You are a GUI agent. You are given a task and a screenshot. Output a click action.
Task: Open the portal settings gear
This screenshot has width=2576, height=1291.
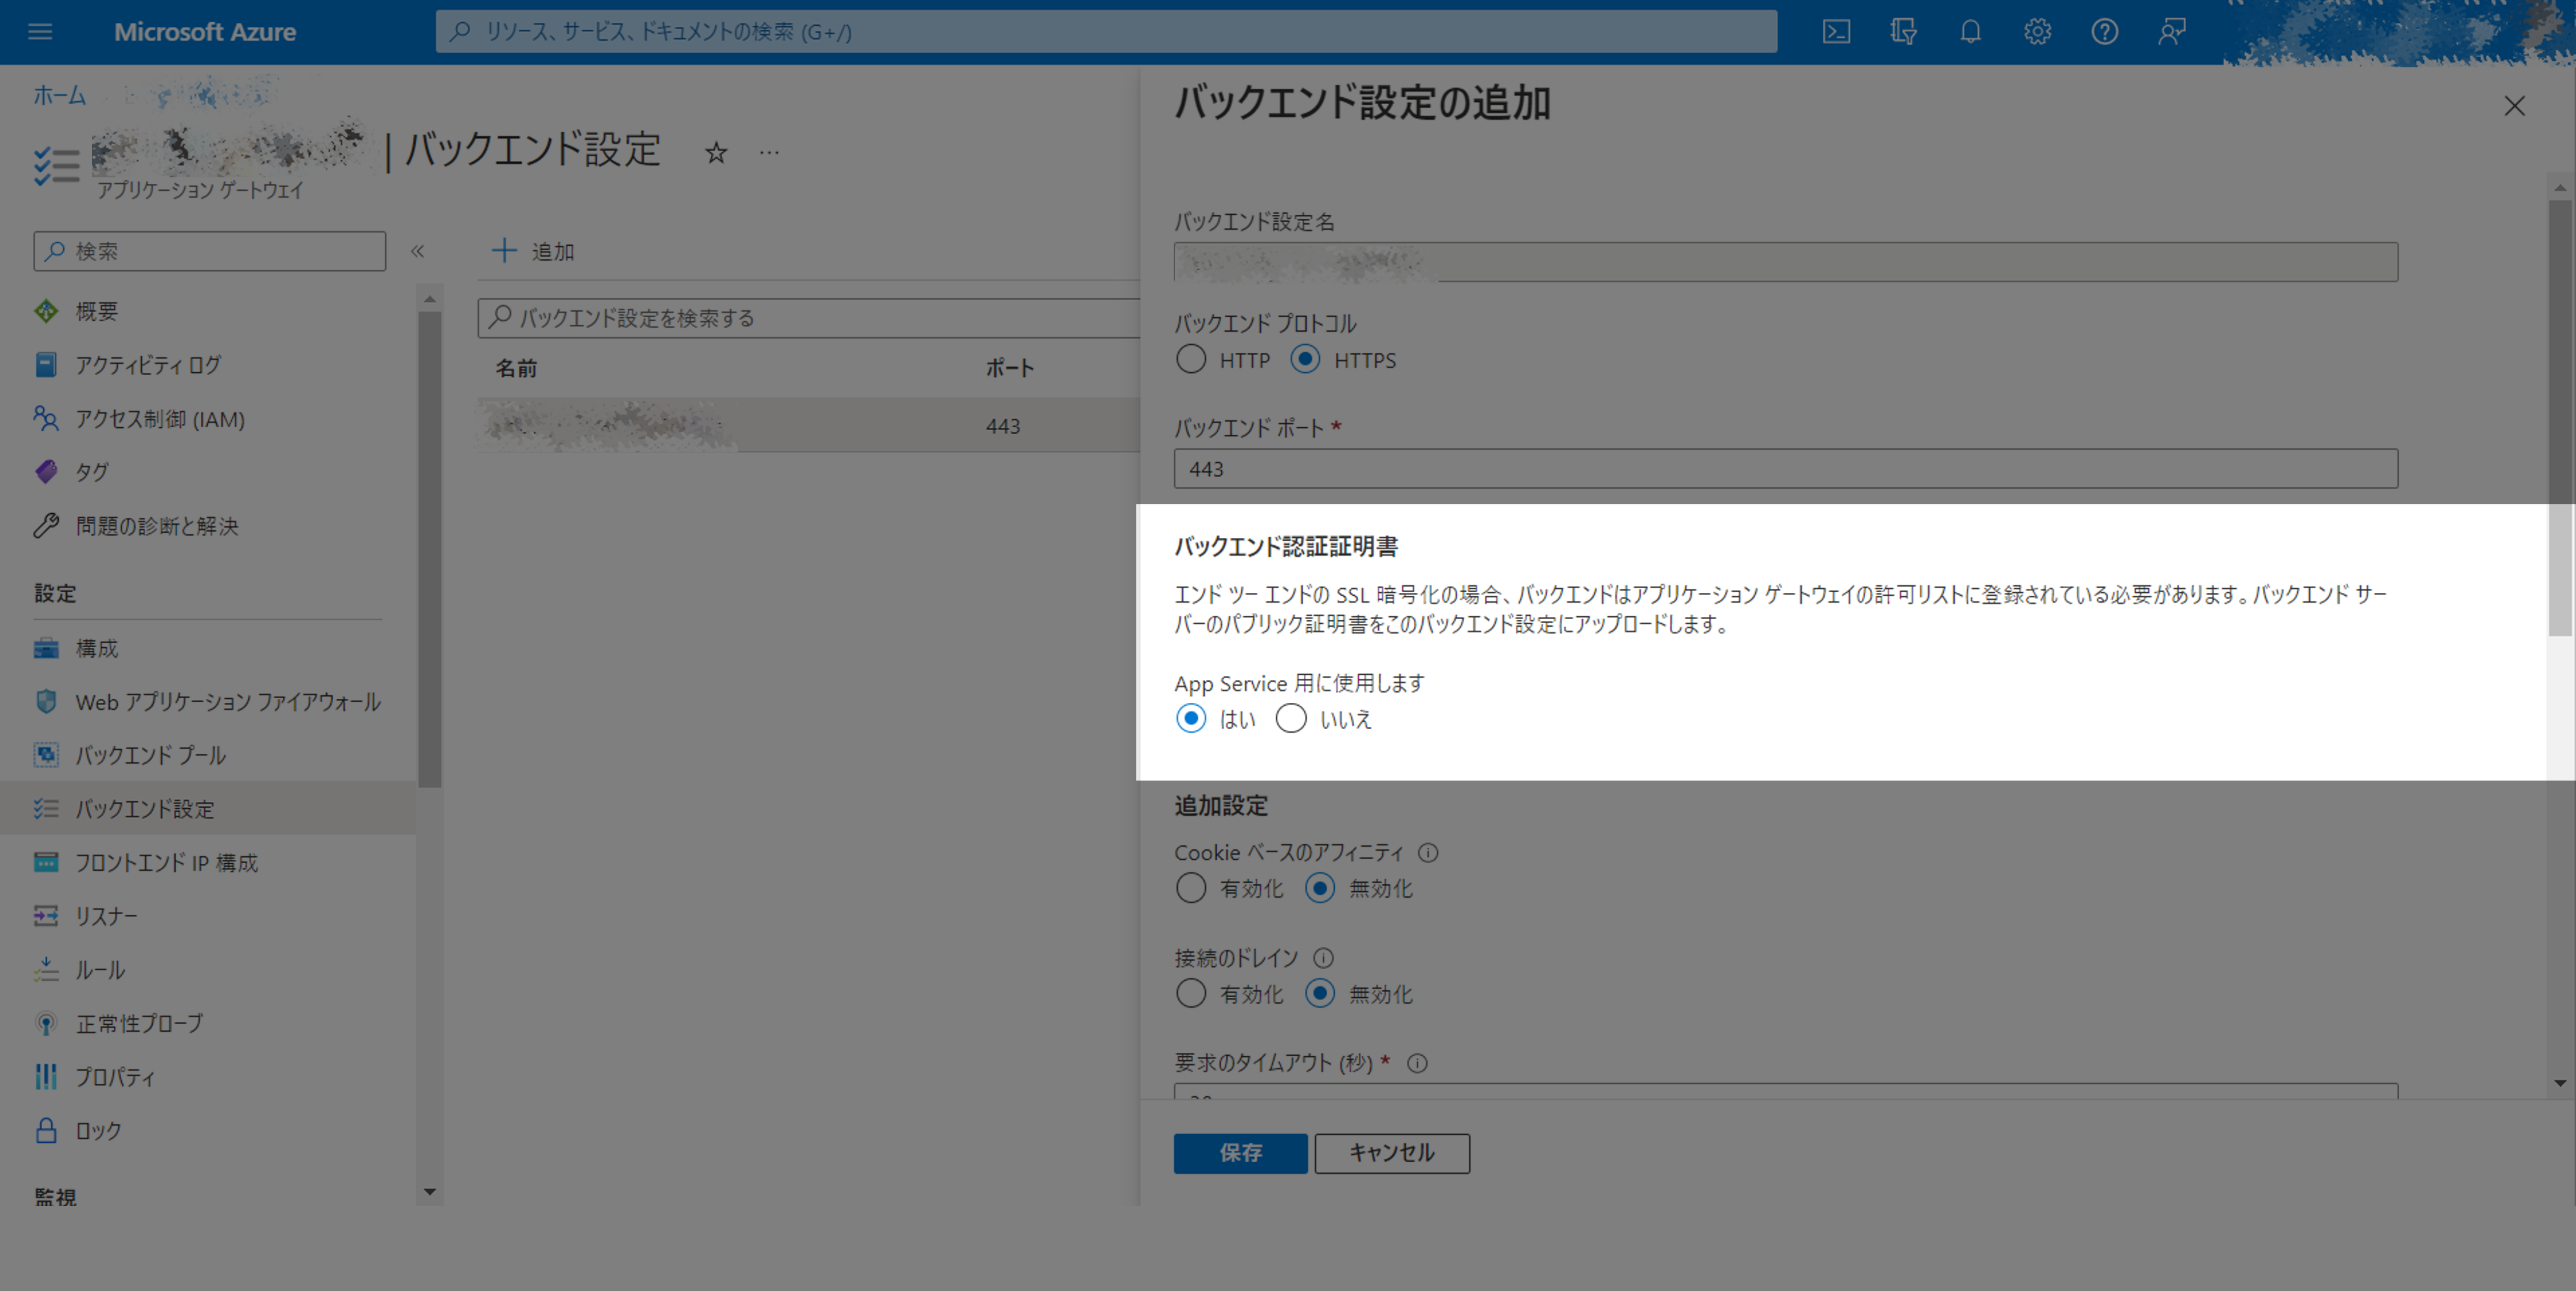2037,31
